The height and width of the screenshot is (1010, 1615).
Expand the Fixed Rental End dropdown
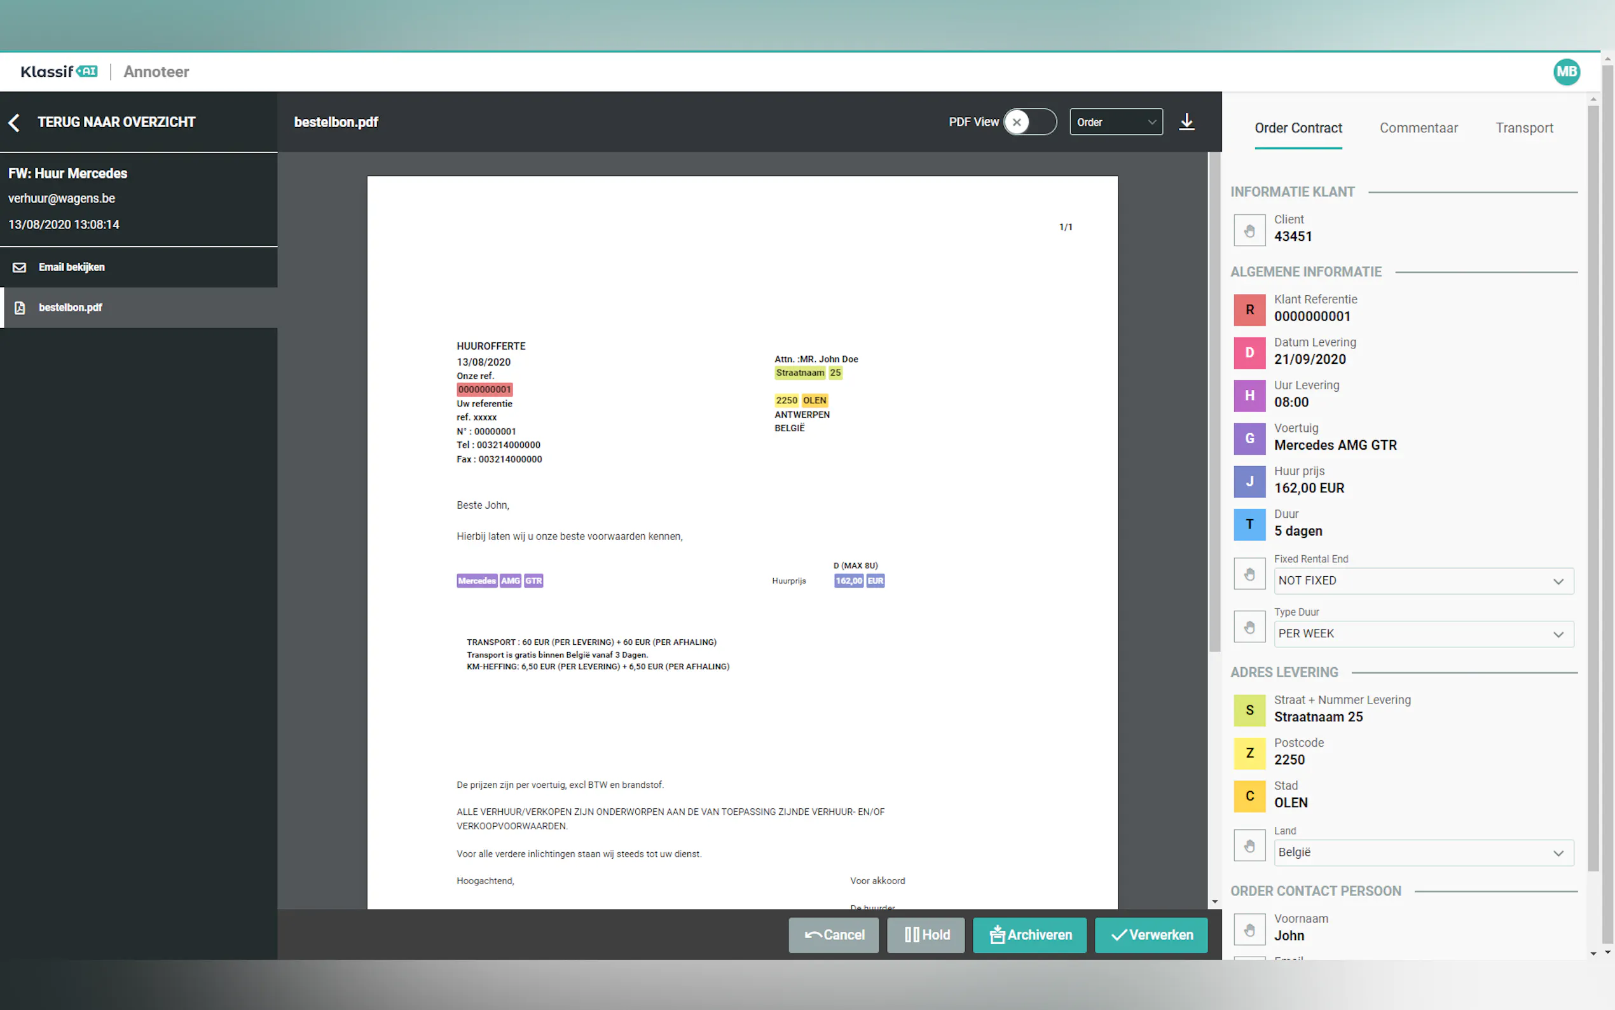(x=1423, y=581)
